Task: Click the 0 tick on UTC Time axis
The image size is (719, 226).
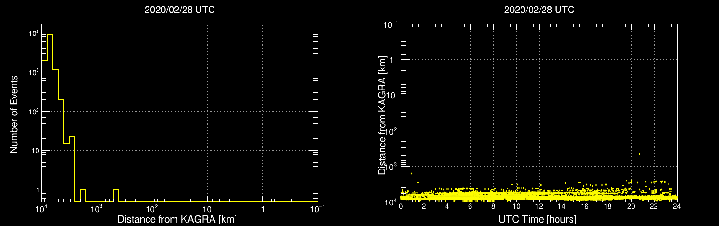Action: coord(401,207)
